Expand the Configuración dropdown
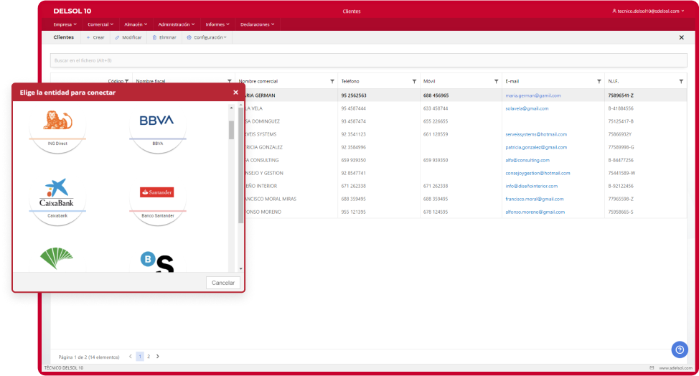 click(x=207, y=37)
